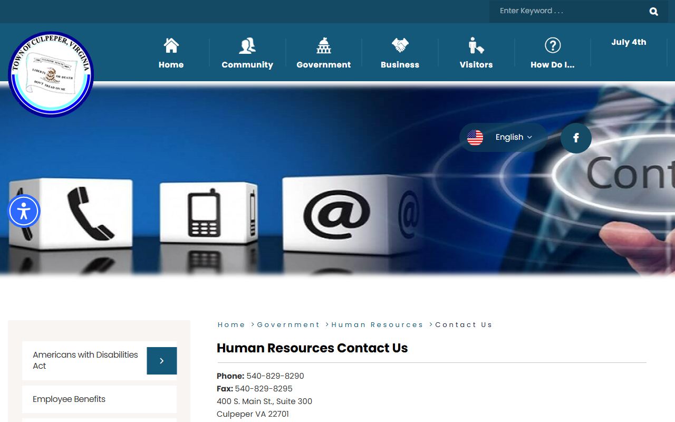Click the Government capitol building icon
Screen dimensions: 675x422
click(x=323, y=45)
